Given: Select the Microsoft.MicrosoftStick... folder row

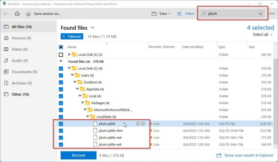Looking at the screenshot, I should 165,110.
